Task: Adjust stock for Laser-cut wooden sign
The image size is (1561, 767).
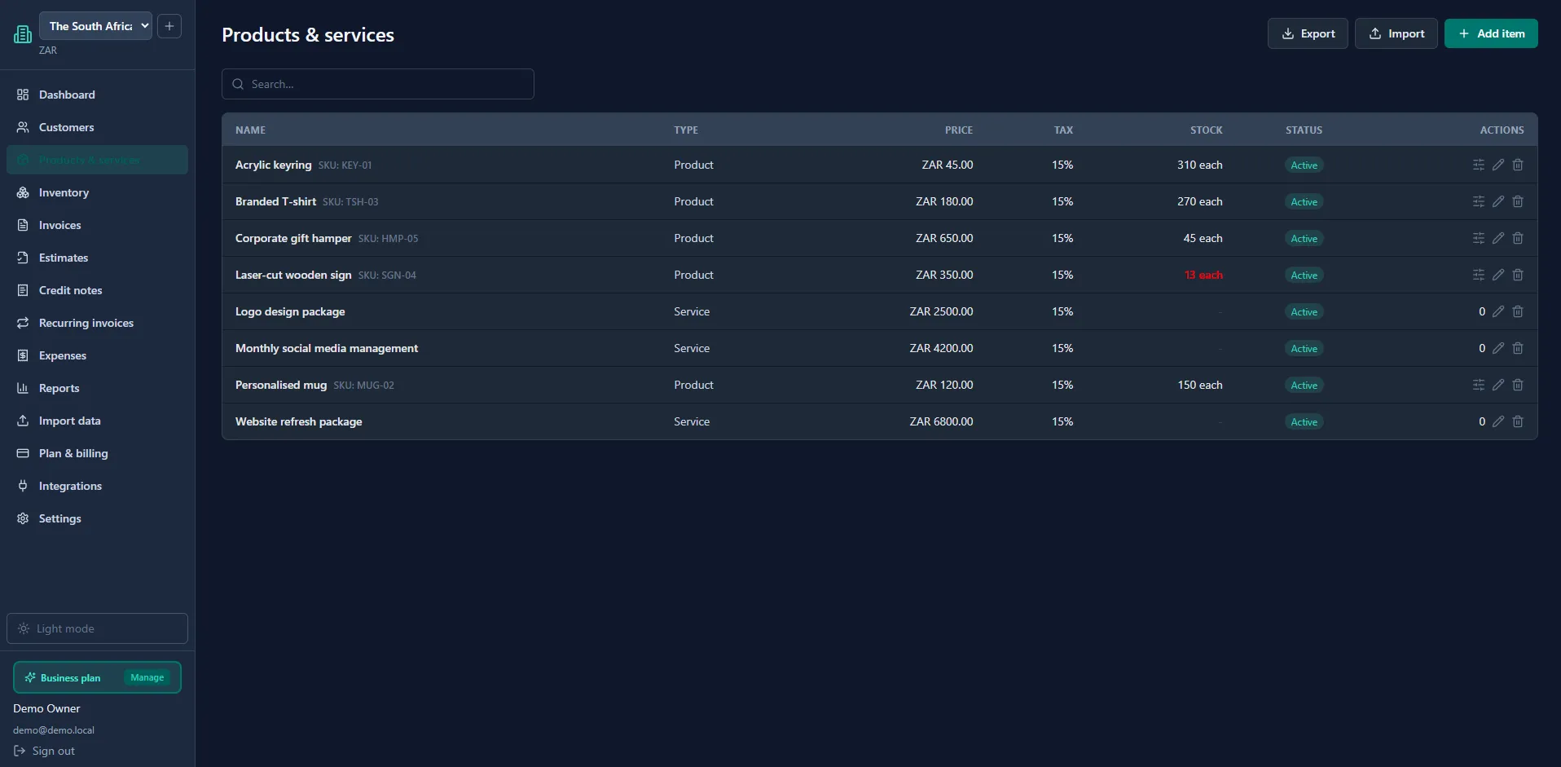Action: click(x=1479, y=275)
